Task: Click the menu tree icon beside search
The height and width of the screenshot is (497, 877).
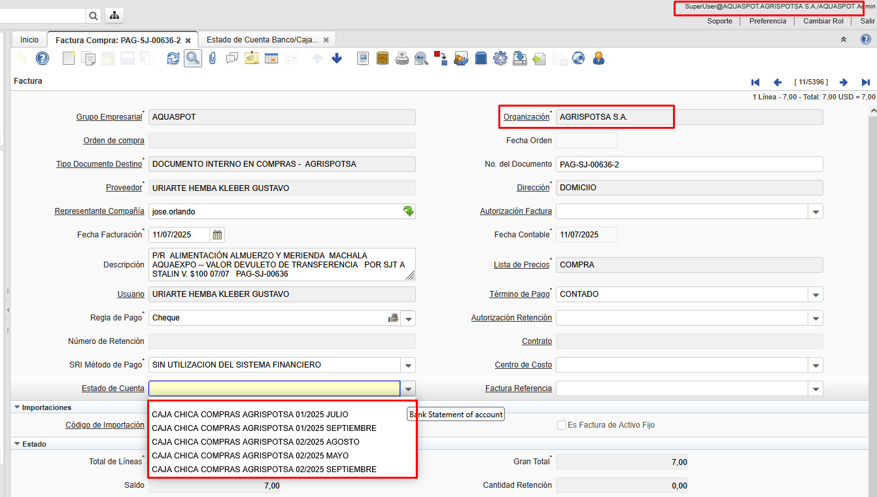Action: (114, 16)
